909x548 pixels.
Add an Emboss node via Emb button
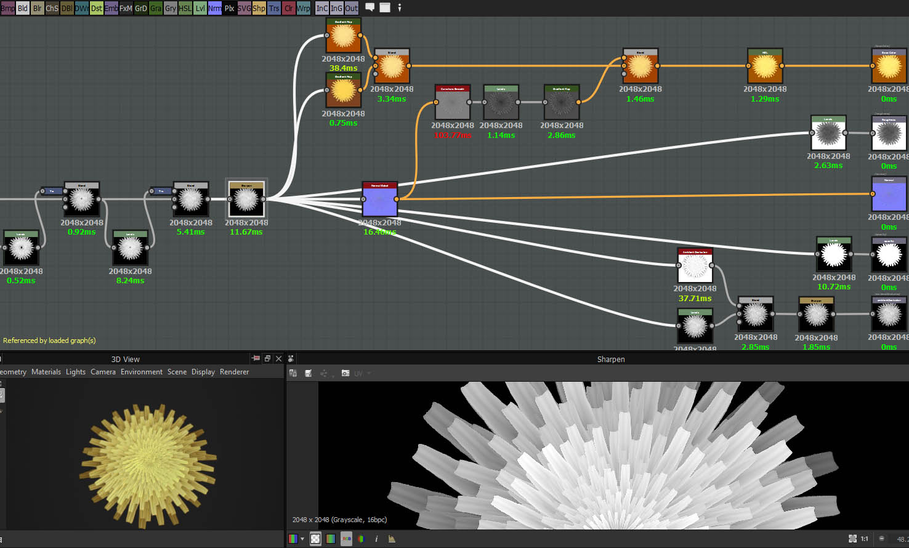point(111,8)
